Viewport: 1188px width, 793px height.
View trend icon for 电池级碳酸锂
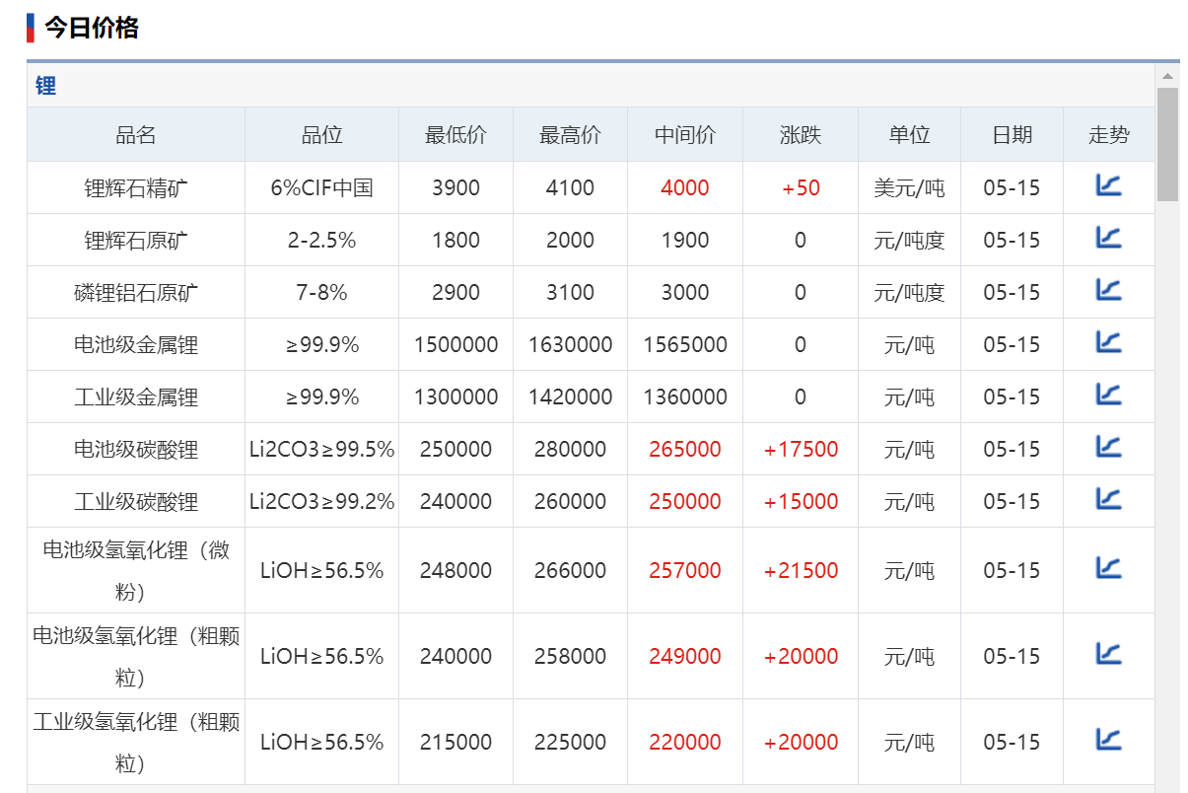tap(1108, 447)
